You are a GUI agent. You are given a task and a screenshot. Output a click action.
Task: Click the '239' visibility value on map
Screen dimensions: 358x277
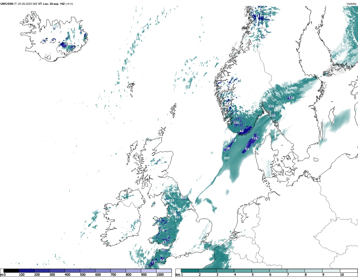[x=271, y=106]
